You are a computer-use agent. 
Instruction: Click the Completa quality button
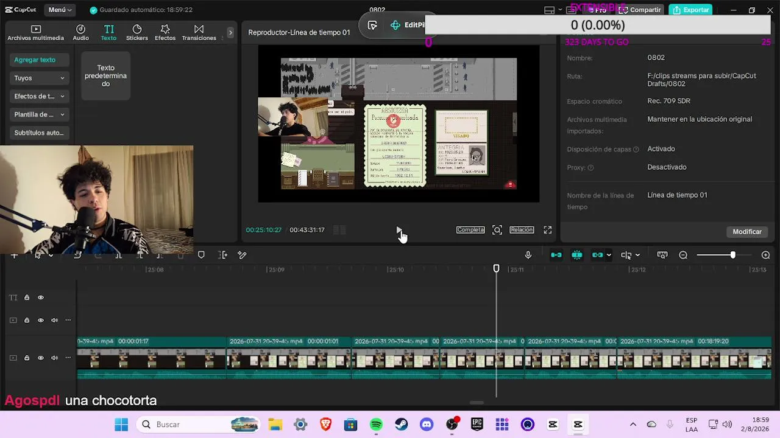pyautogui.click(x=470, y=230)
